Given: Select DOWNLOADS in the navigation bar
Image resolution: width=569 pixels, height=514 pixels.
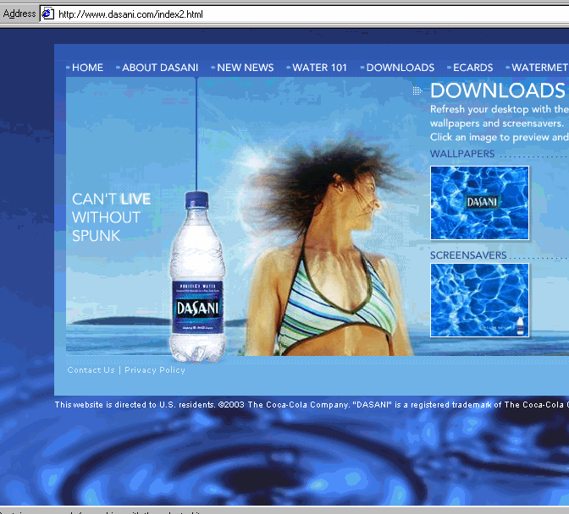Looking at the screenshot, I should click(x=401, y=68).
